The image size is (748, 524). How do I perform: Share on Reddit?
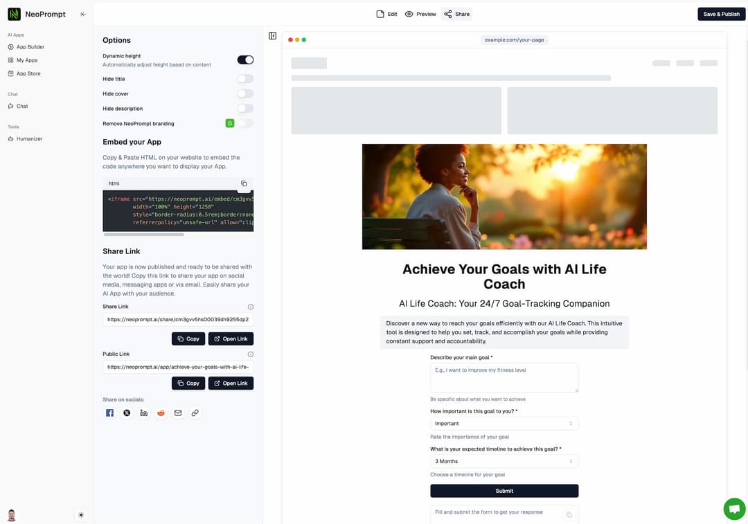(161, 413)
